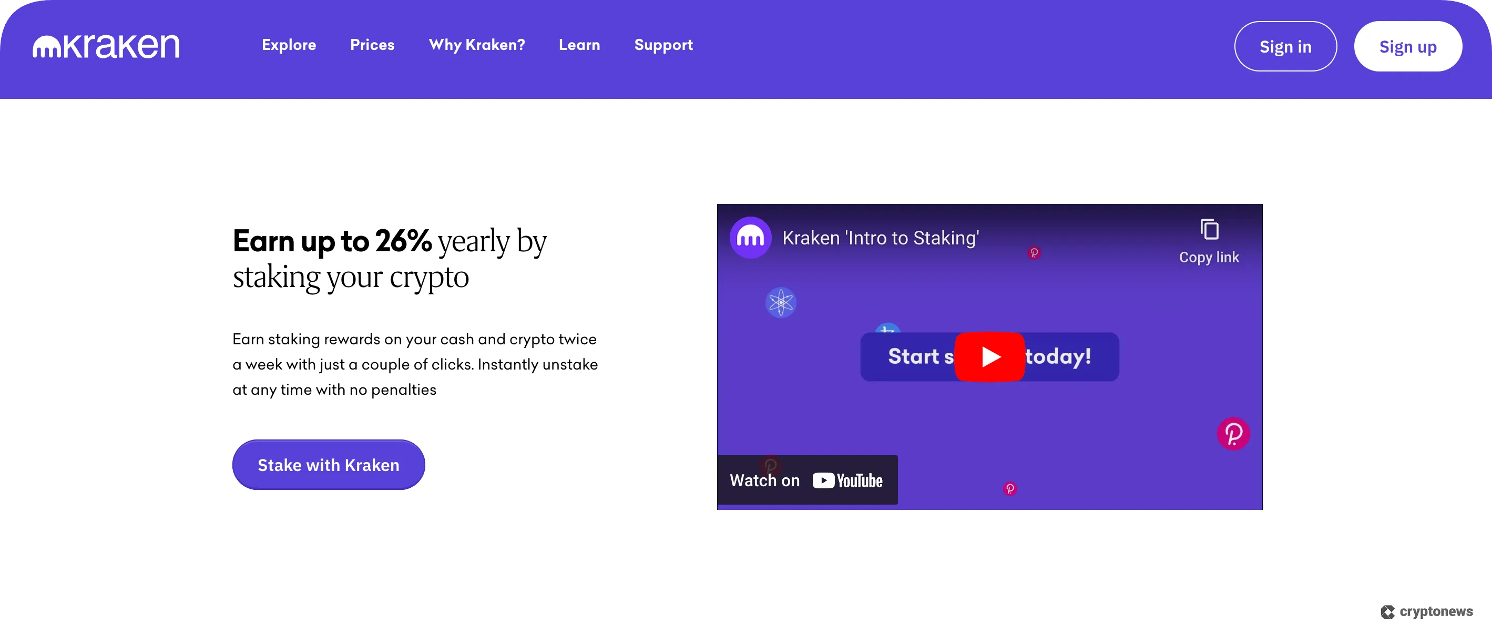This screenshot has width=1492, height=635.
Task: Click the Kraken logo in the navbar
Action: coord(107,46)
